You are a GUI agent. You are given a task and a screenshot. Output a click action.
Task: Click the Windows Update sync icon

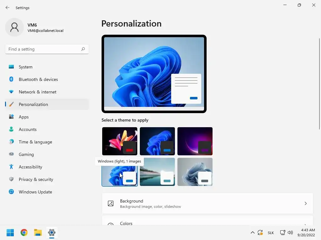coord(11,192)
